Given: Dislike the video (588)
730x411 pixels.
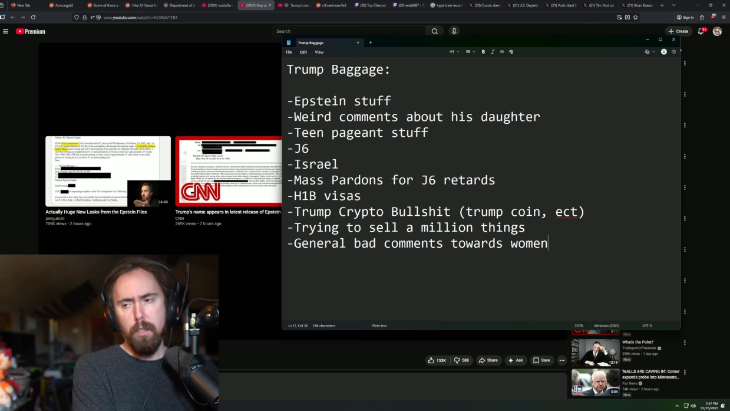Looking at the screenshot, I should pyautogui.click(x=461, y=360).
